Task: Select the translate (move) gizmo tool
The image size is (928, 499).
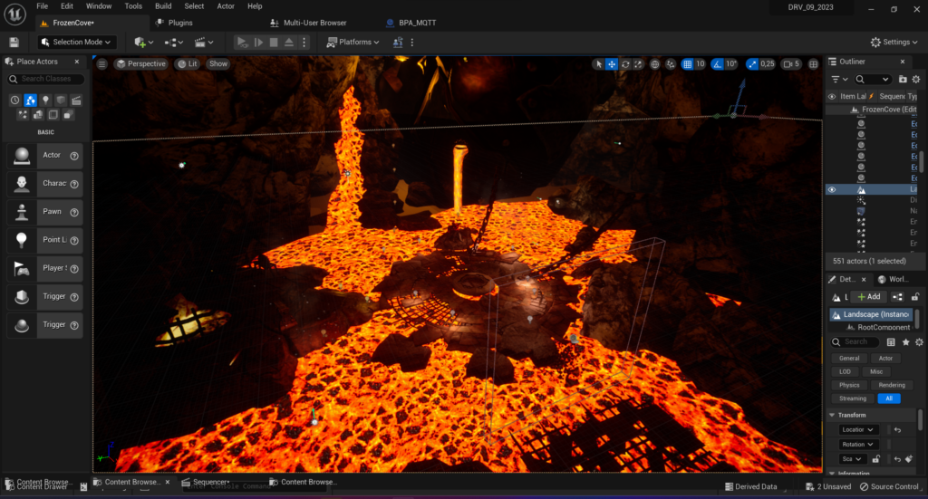Action: [x=613, y=64]
